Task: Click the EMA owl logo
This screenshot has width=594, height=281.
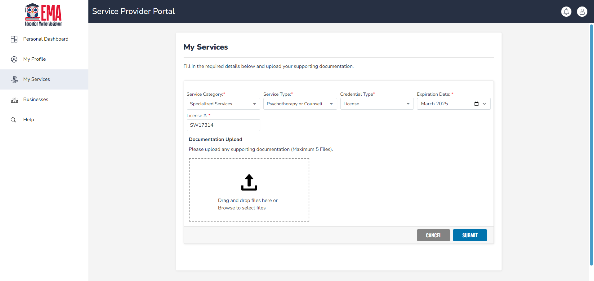Action: pyautogui.click(x=43, y=15)
